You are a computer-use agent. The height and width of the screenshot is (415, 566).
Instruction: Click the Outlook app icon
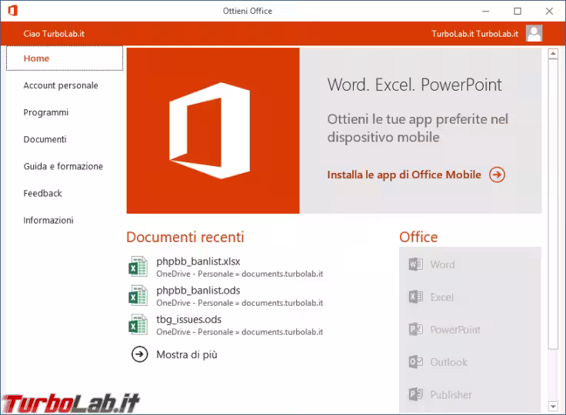[415, 362]
